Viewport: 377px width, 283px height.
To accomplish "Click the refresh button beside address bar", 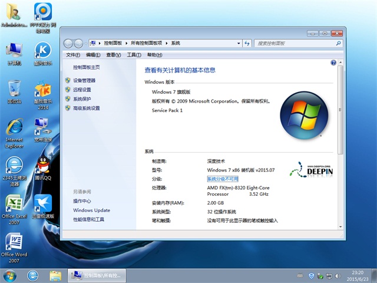I will click(247, 43).
